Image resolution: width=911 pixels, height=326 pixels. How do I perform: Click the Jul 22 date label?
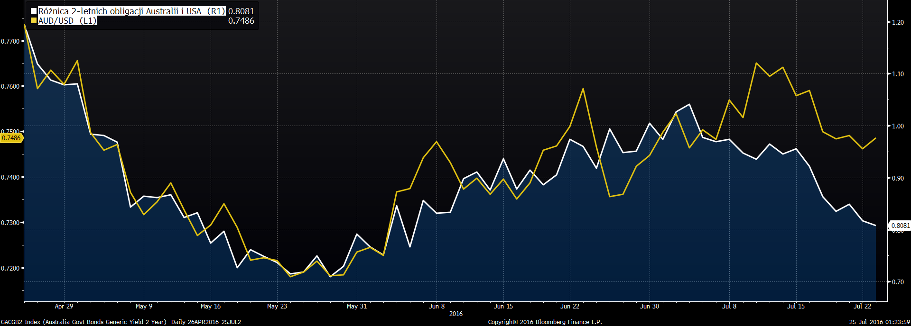pyautogui.click(x=862, y=306)
